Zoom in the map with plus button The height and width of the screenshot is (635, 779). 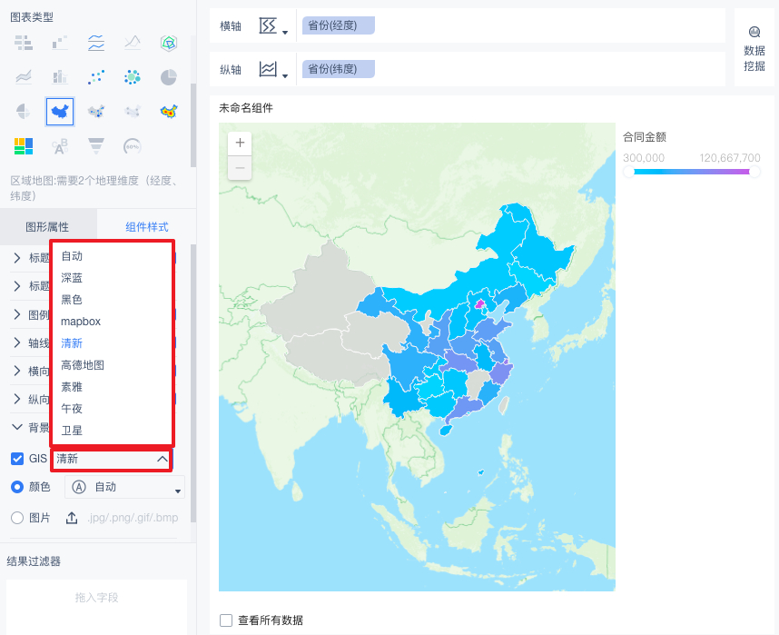click(x=240, y=144)
